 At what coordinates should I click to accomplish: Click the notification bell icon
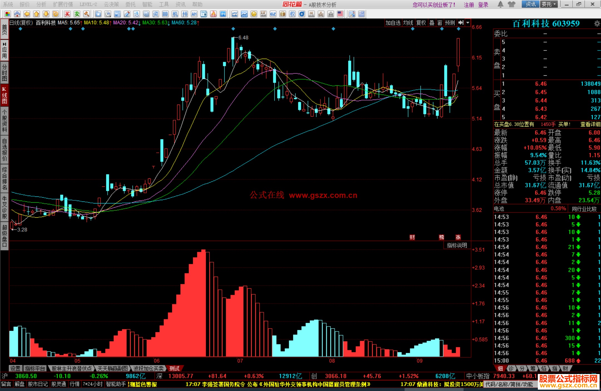tap(500, 4)
